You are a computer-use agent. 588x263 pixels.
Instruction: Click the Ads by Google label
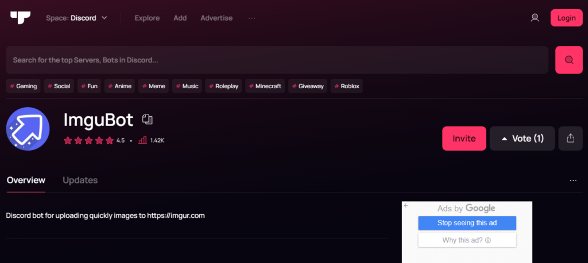point(466,209)
